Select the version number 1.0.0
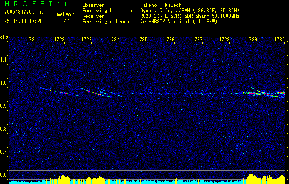This screenshot has height=184, width=289. tap(62, 4)
